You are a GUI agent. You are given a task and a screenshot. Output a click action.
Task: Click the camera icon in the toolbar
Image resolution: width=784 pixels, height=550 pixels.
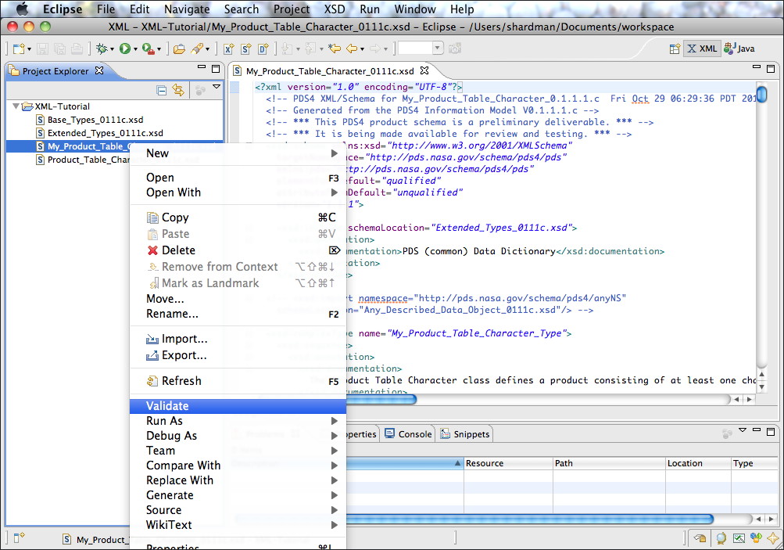(x=455, y=49)
